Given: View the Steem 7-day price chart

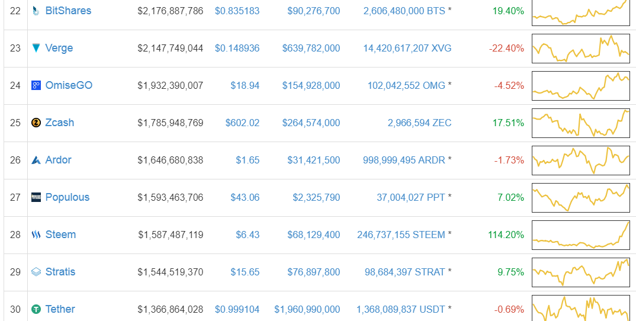Looking at the screenshot, I should tap(580, 235).
